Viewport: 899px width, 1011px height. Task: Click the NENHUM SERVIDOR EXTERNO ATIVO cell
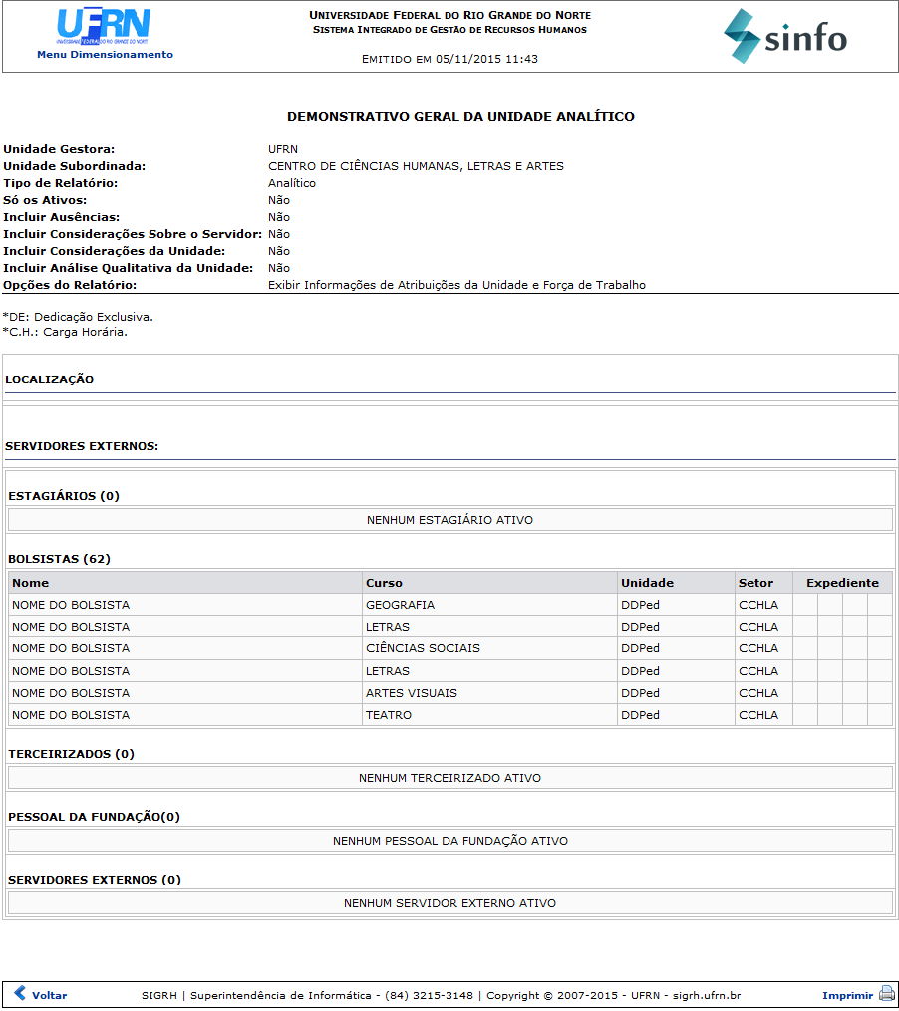tap(449, 902)
